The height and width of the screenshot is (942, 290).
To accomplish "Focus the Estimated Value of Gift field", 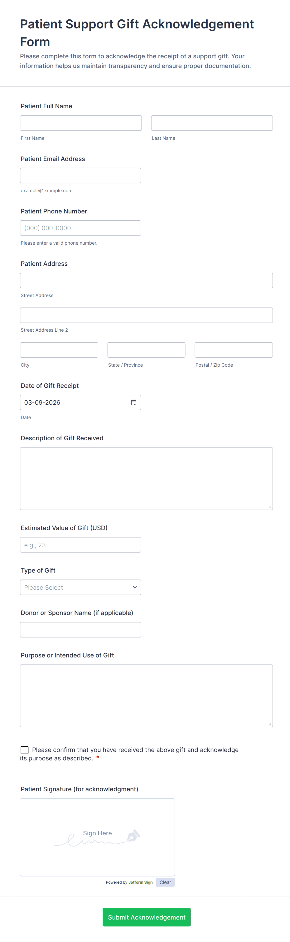I will pos(80,545).
